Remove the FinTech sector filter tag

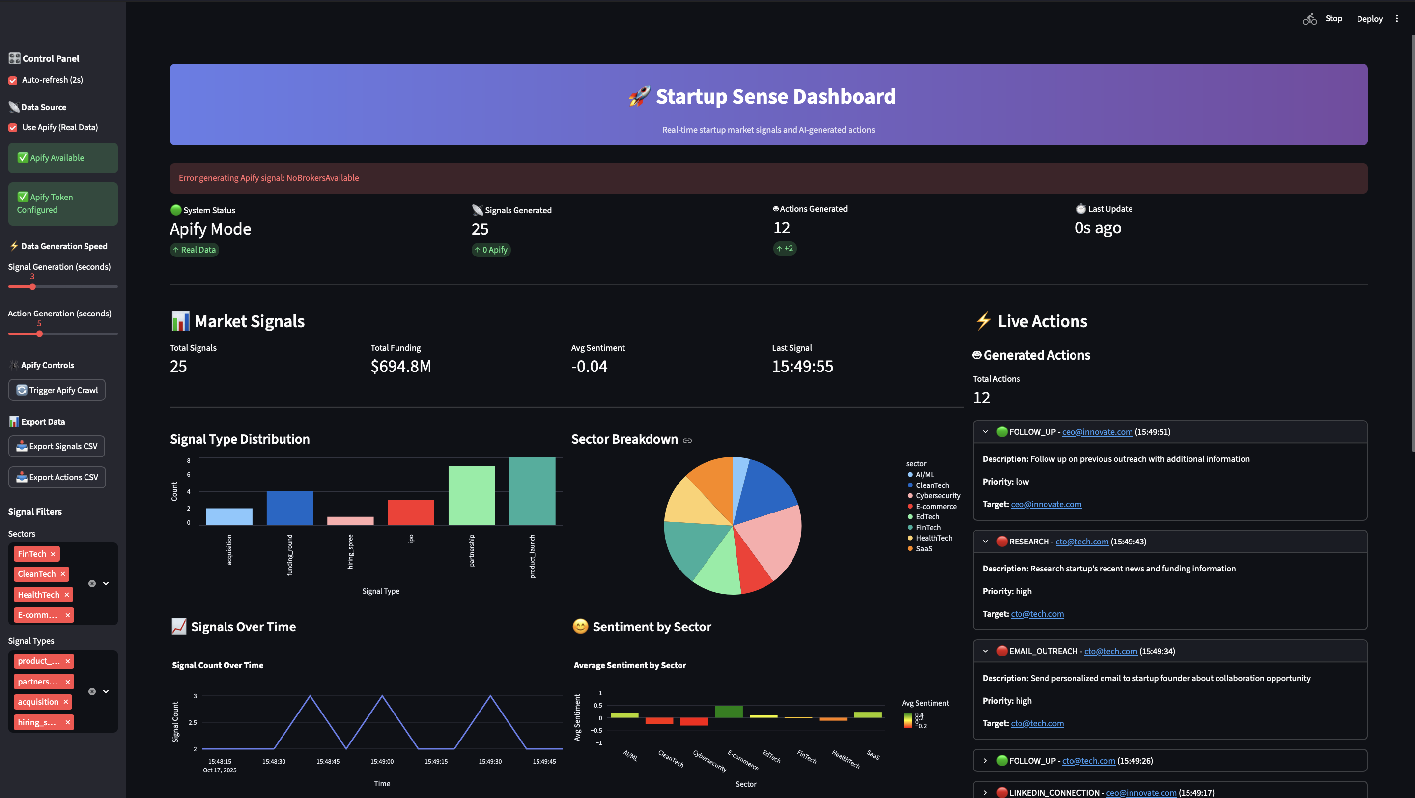pos(53,554)
